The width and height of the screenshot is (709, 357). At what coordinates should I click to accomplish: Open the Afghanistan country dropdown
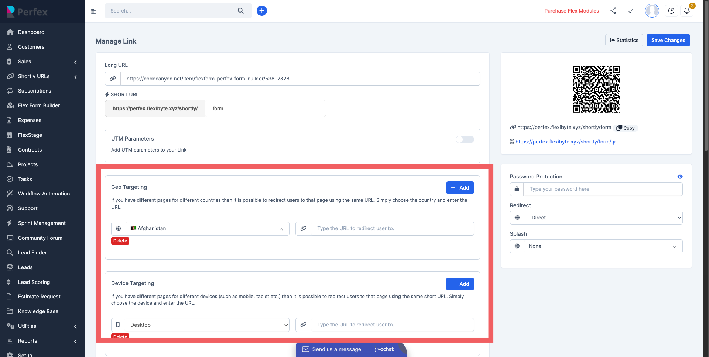(x=207, y=229)
